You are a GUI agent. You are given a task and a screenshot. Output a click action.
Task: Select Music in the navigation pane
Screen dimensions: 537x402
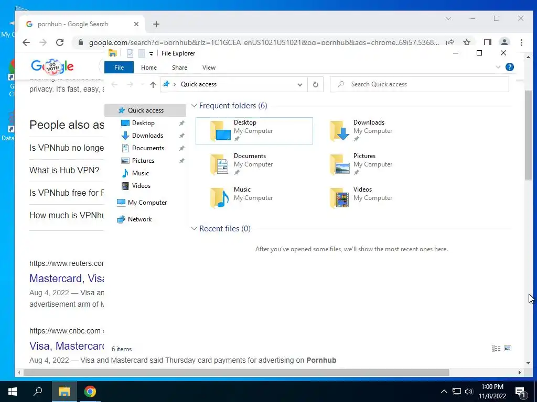click(140, 173)
